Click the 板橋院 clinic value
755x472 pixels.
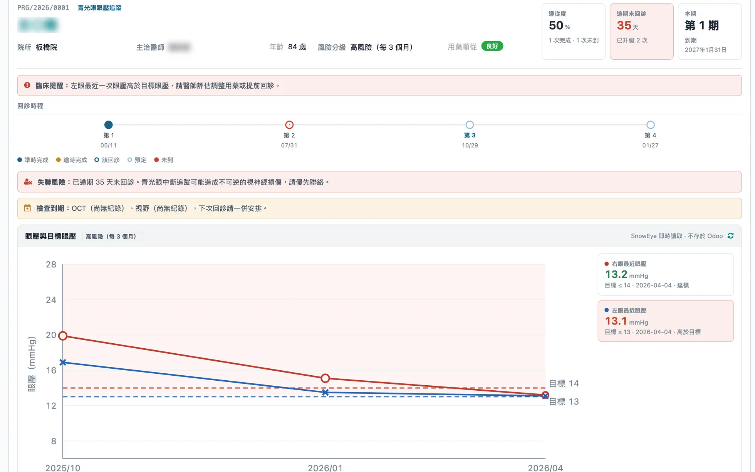pyautogui.click(x=47, y=47)
